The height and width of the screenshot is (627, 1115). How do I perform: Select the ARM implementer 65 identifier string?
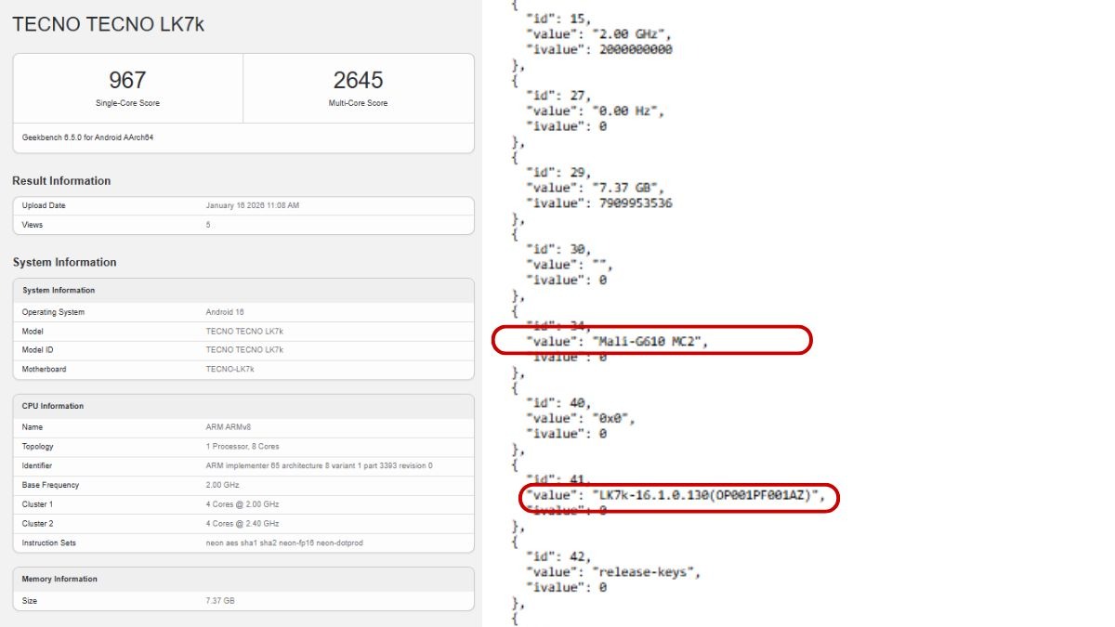[x=319, y=465]
